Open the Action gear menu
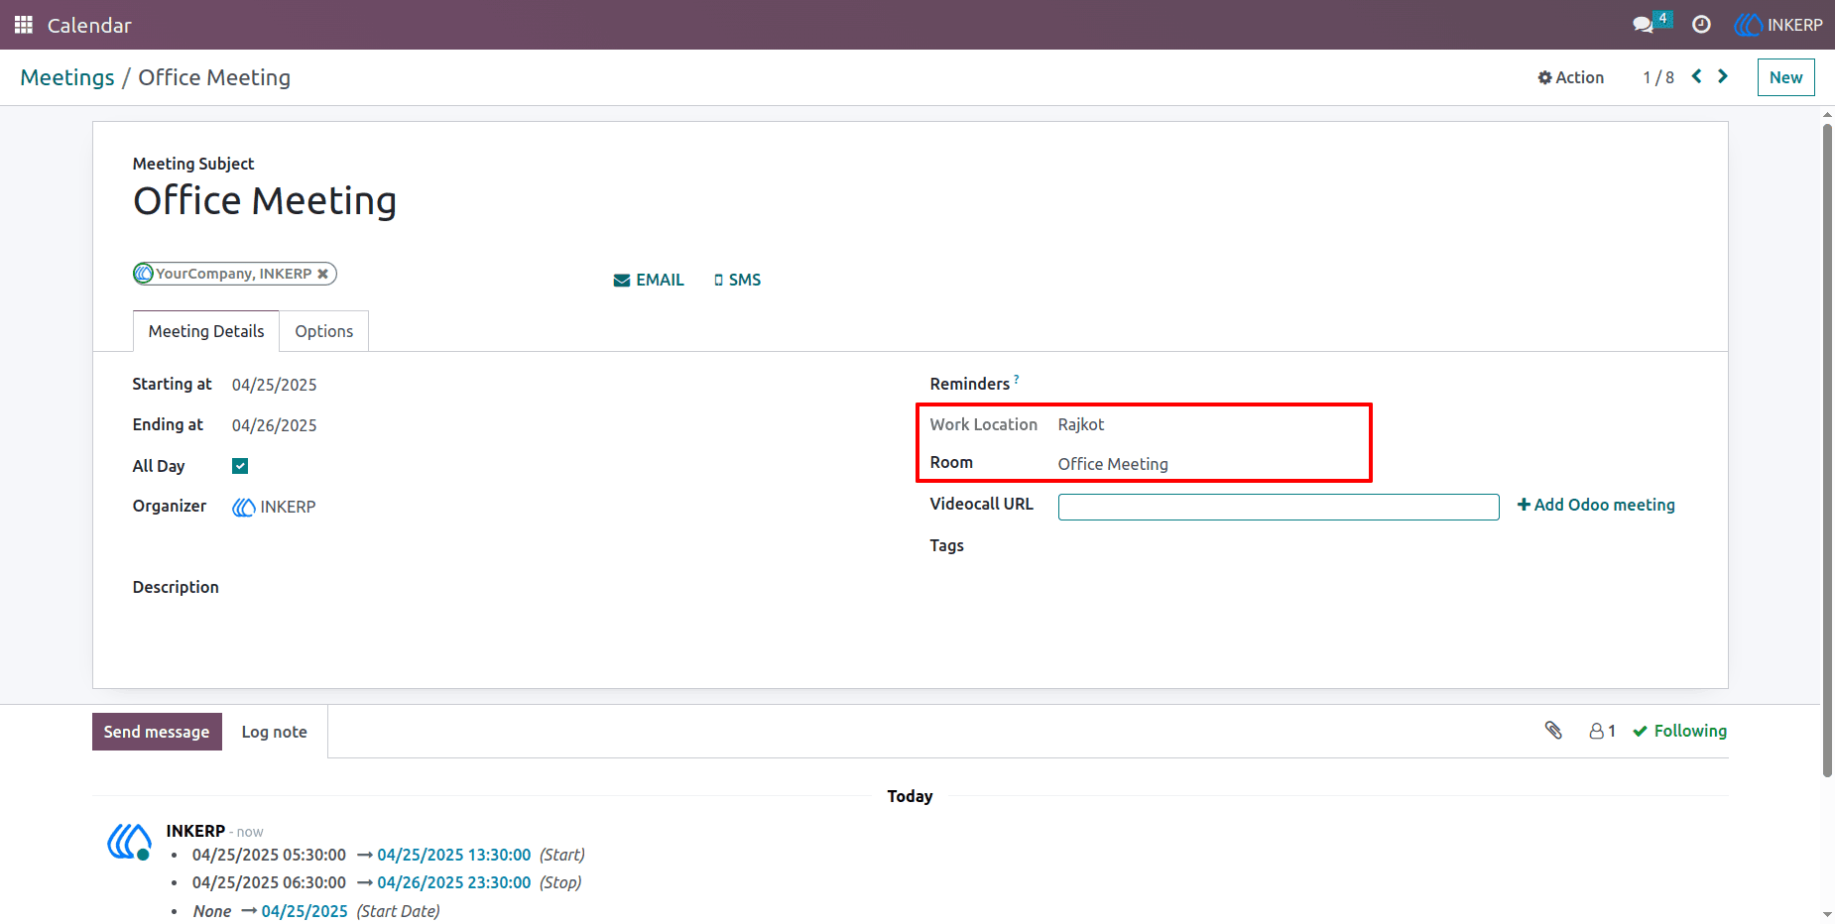 click(x=1571, y=77)
